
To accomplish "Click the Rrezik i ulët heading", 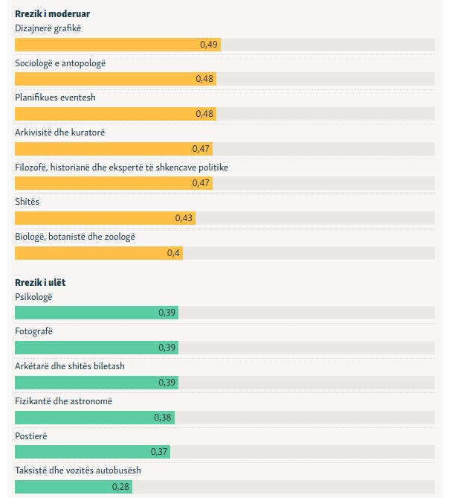I will 40,283.
